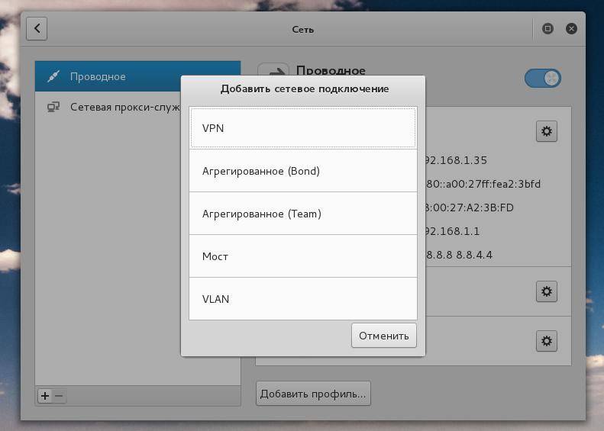Click the Отменить button
Image resolution: width=604 pixels, height=431 pixels.
[x=384, y=336]
